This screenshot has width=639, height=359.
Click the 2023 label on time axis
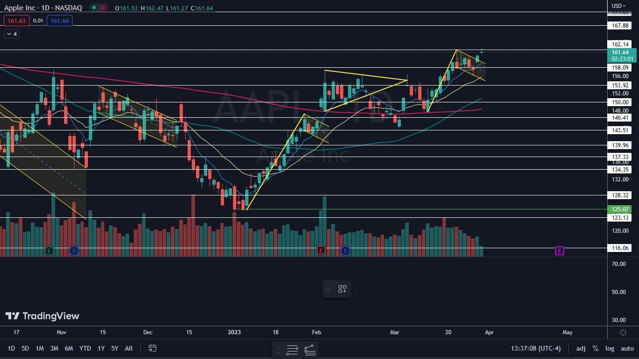point(234,332)
